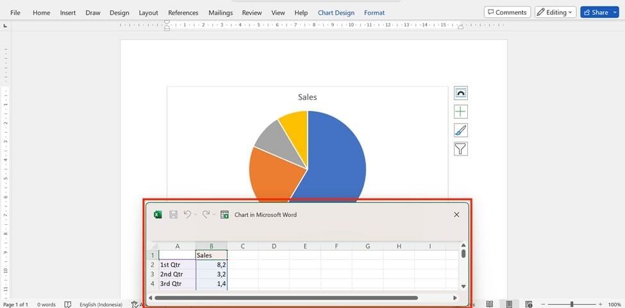
Task: Open the Draw tab
Action: coord(93,13)
